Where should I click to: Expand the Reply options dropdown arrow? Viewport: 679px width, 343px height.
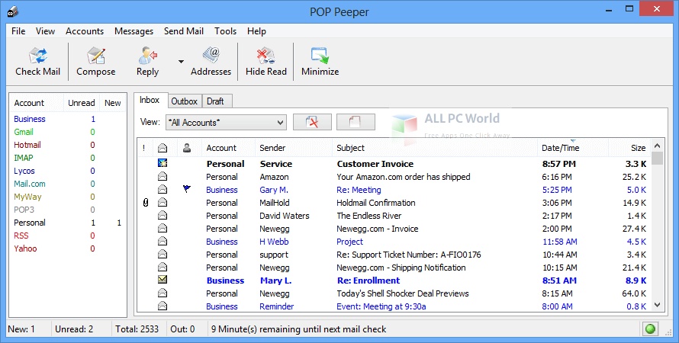[181, 62]
